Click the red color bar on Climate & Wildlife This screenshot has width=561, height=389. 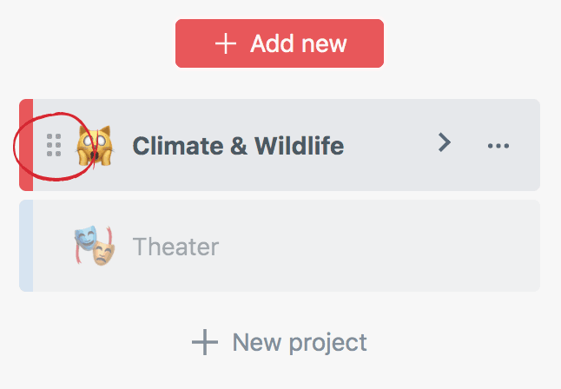click(x=26, y=145)
